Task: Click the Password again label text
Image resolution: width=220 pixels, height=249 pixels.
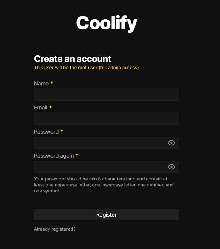Action: [54, 156]
